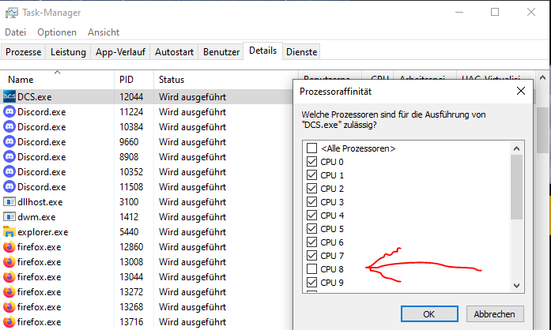Uncheck CPU 5 checkbox
Screen dimensions: 551x330
click(311, 229)
